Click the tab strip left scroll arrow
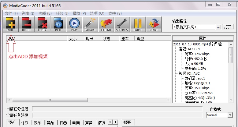The height and width of the screenshot is (127, 238). coord(110,122)
